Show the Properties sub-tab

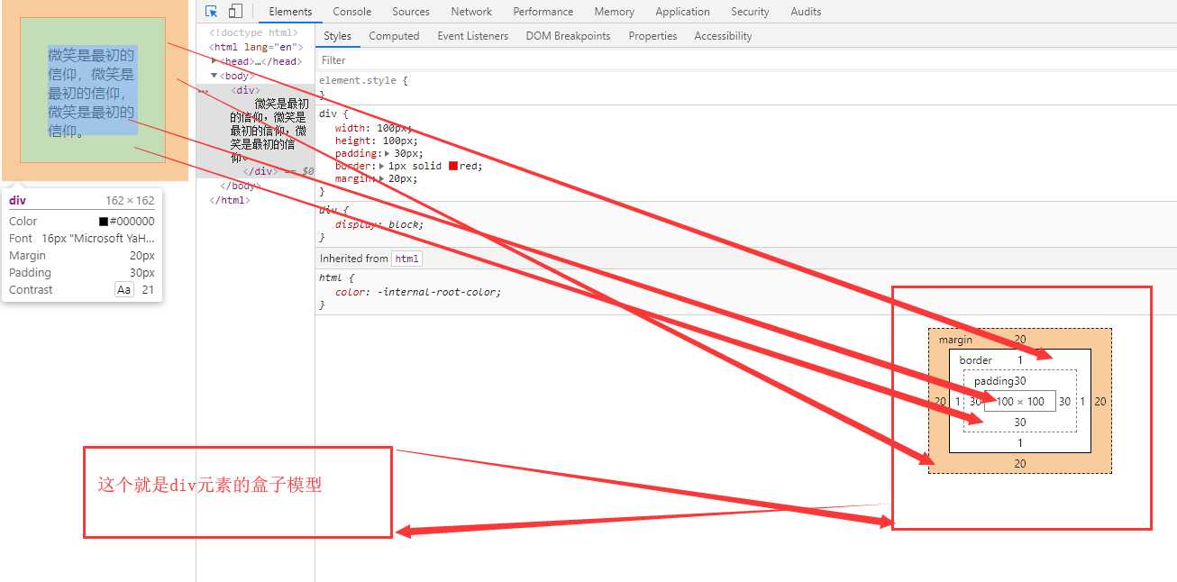[652, 36]
